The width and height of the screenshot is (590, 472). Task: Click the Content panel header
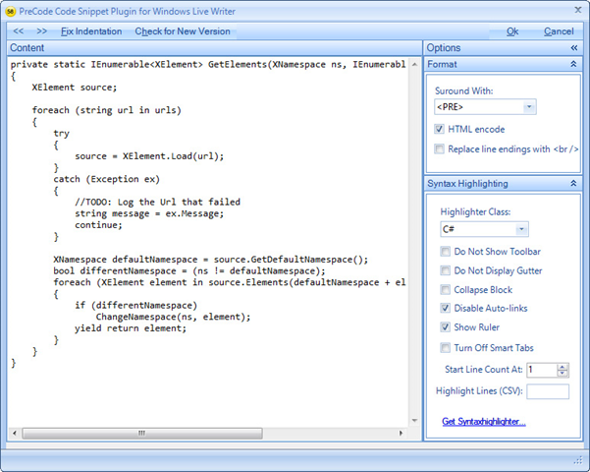pyautogui.click(x=214, y=48)
